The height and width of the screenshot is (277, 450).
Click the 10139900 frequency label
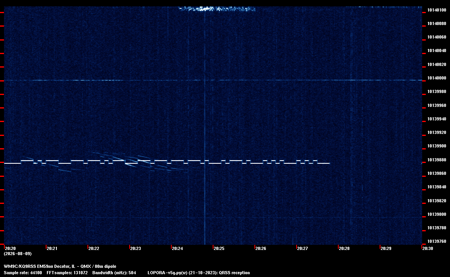(436, 146)
